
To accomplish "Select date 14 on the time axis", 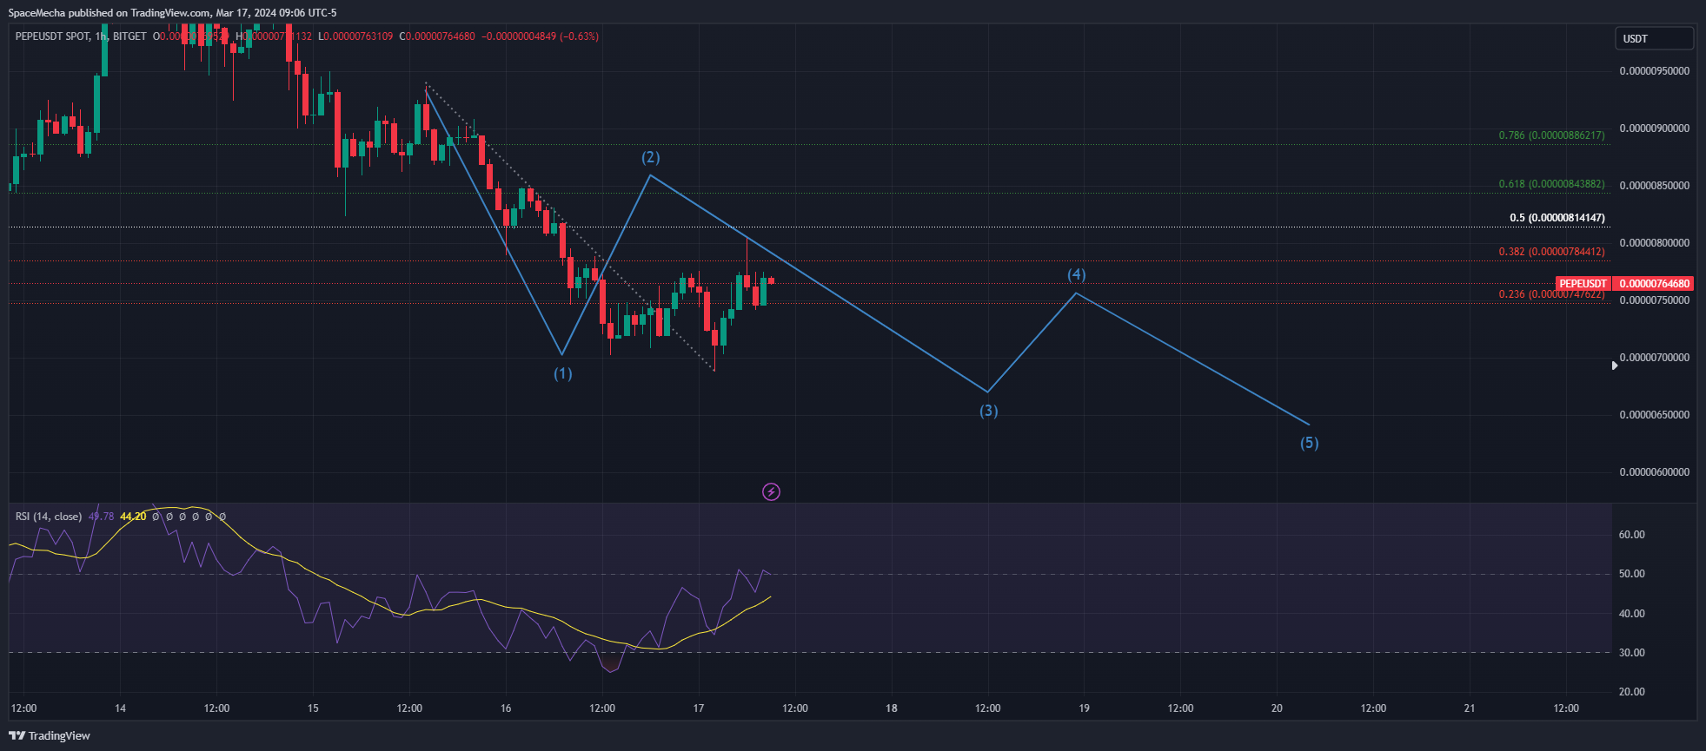I will tap(120, 708).
